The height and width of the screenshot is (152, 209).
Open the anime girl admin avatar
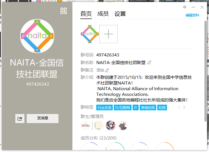111,125
